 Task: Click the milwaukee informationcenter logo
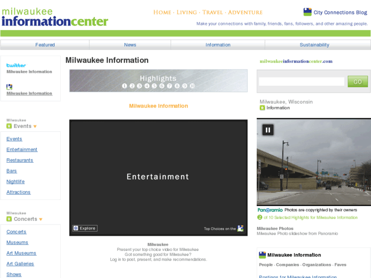point(55,17)
